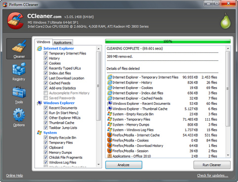Click System icon on Memory Dumps result
Image resolution: width=238 pixels, height=182 pixels.
point(109,125)
